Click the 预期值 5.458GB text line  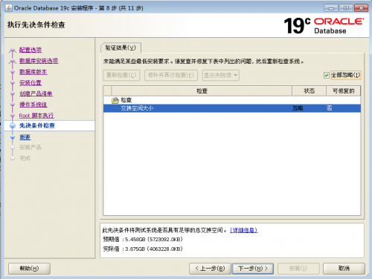click(x=143, y=240)
